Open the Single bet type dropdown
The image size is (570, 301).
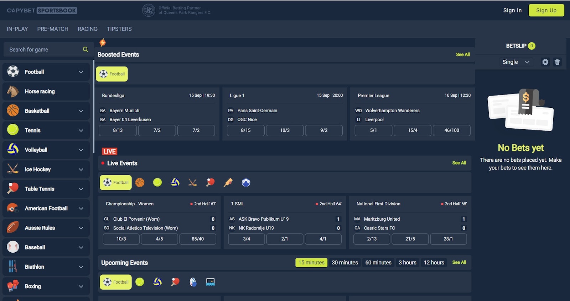pos(515,62)
